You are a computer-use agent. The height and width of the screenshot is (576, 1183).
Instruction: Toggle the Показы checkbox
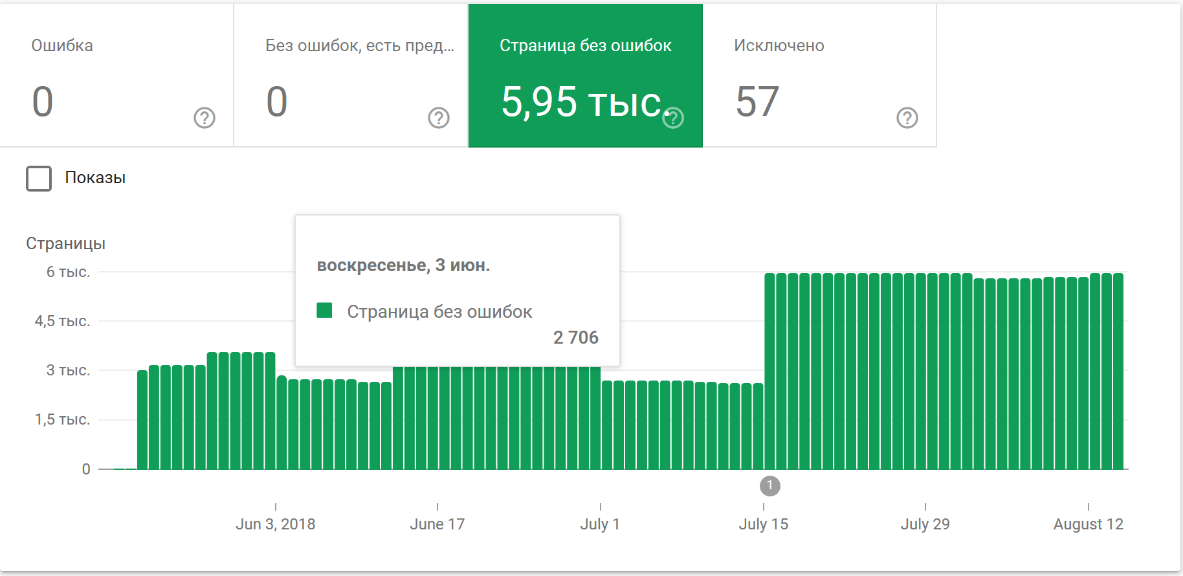(39, 178)
